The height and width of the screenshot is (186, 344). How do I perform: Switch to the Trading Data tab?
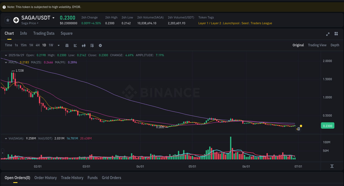(44, 33)
